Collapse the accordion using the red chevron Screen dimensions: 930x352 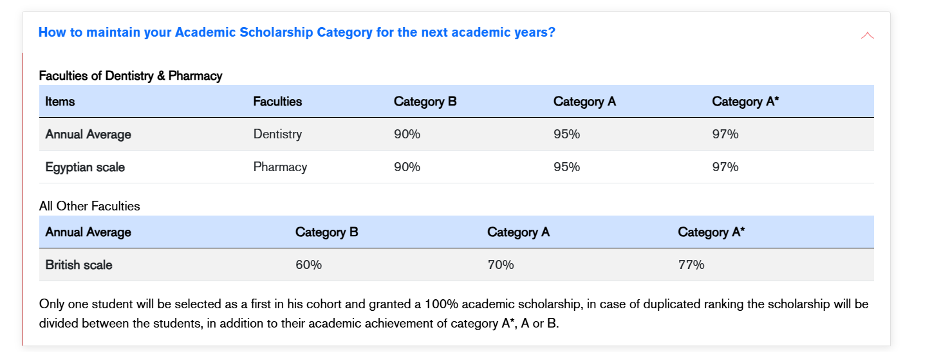[x=867, y=35]
